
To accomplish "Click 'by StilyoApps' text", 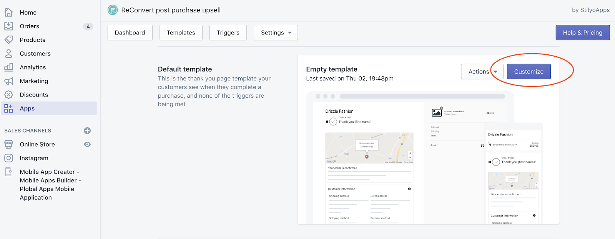I will point(591,10).
